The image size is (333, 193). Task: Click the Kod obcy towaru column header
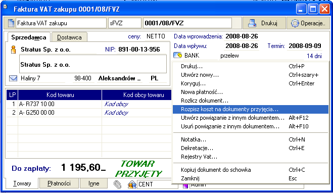(x=137, y=94)
